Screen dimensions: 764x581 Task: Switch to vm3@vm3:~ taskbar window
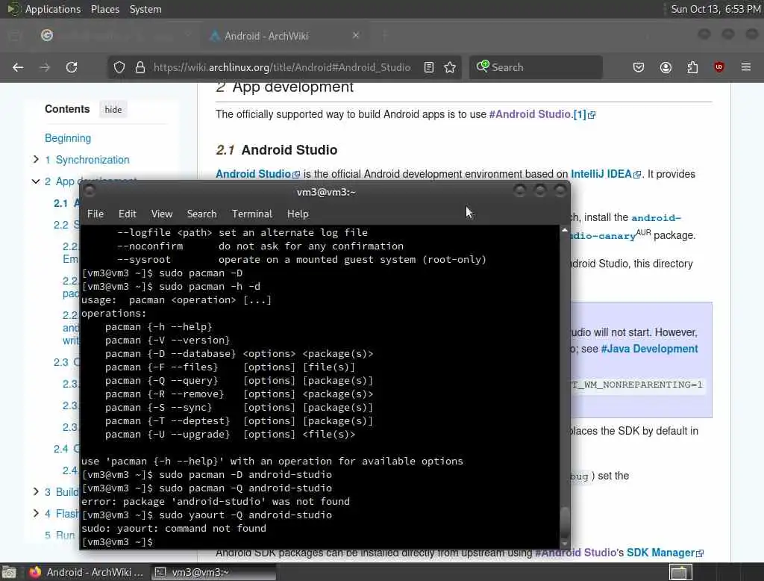pos(213,572)
